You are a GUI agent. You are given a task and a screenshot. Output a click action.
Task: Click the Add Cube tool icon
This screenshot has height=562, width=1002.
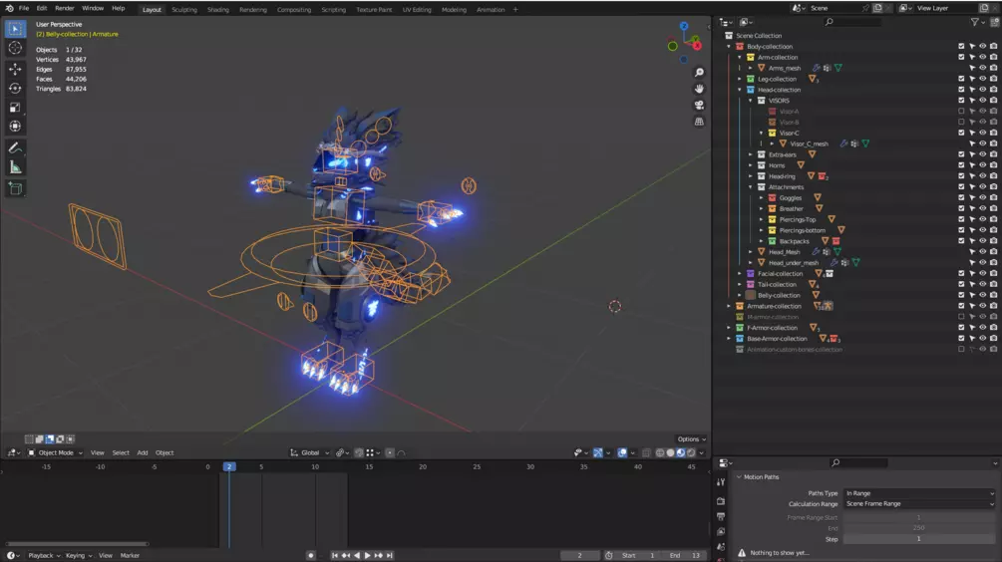(x=15, y=188)
